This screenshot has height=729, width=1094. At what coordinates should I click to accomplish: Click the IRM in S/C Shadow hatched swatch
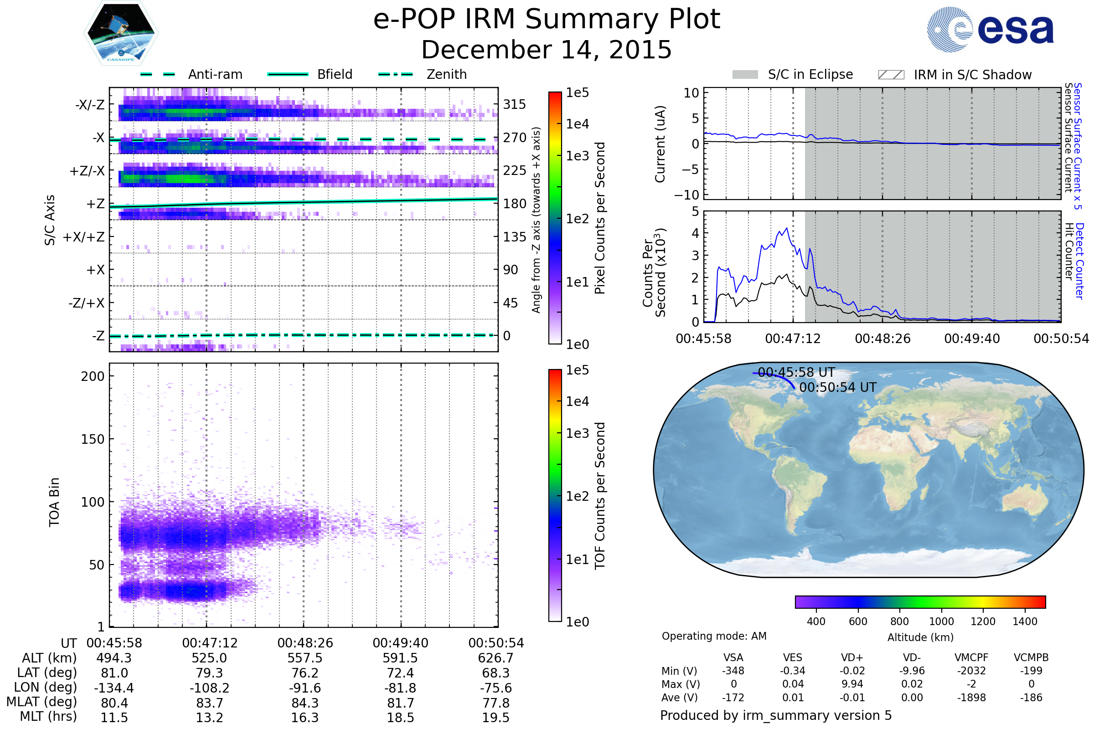891,75
